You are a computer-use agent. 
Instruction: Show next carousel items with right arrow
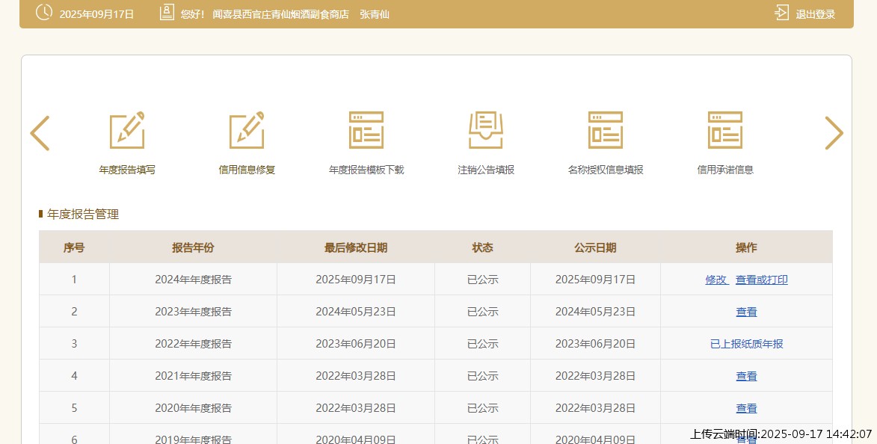(834, 133)
